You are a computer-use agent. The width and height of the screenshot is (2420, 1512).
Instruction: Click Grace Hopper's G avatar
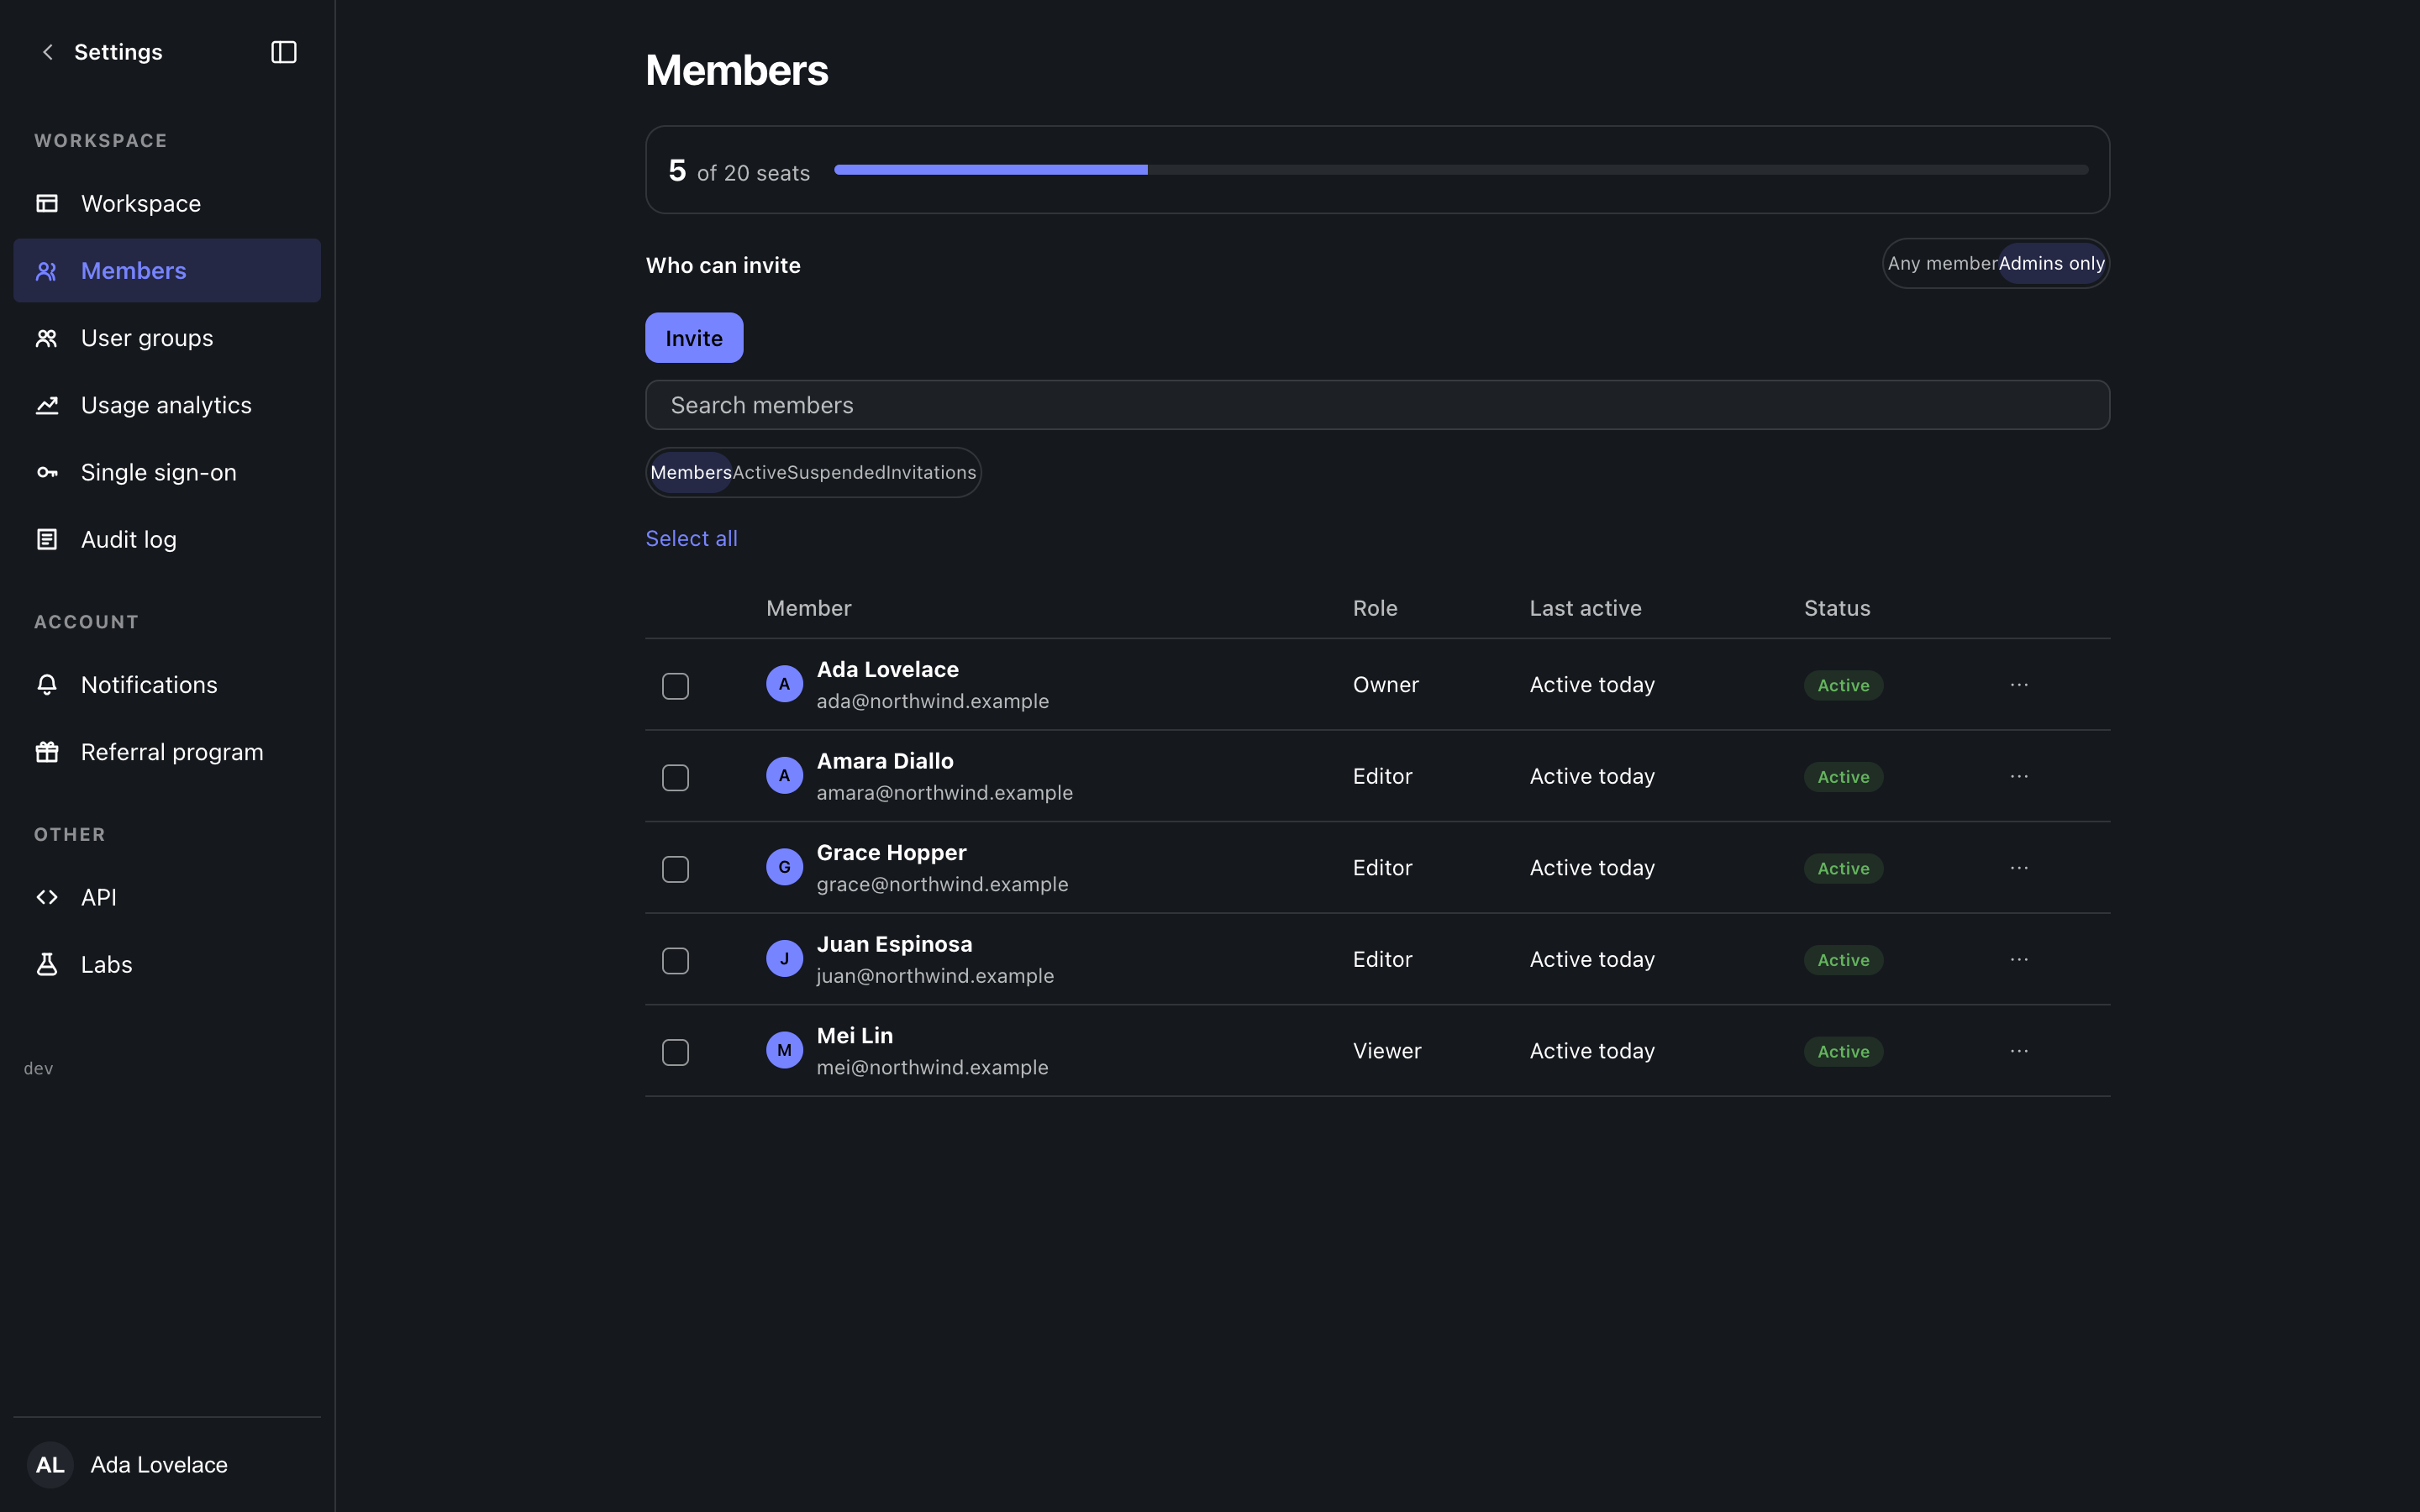click(x=784, y=867)
